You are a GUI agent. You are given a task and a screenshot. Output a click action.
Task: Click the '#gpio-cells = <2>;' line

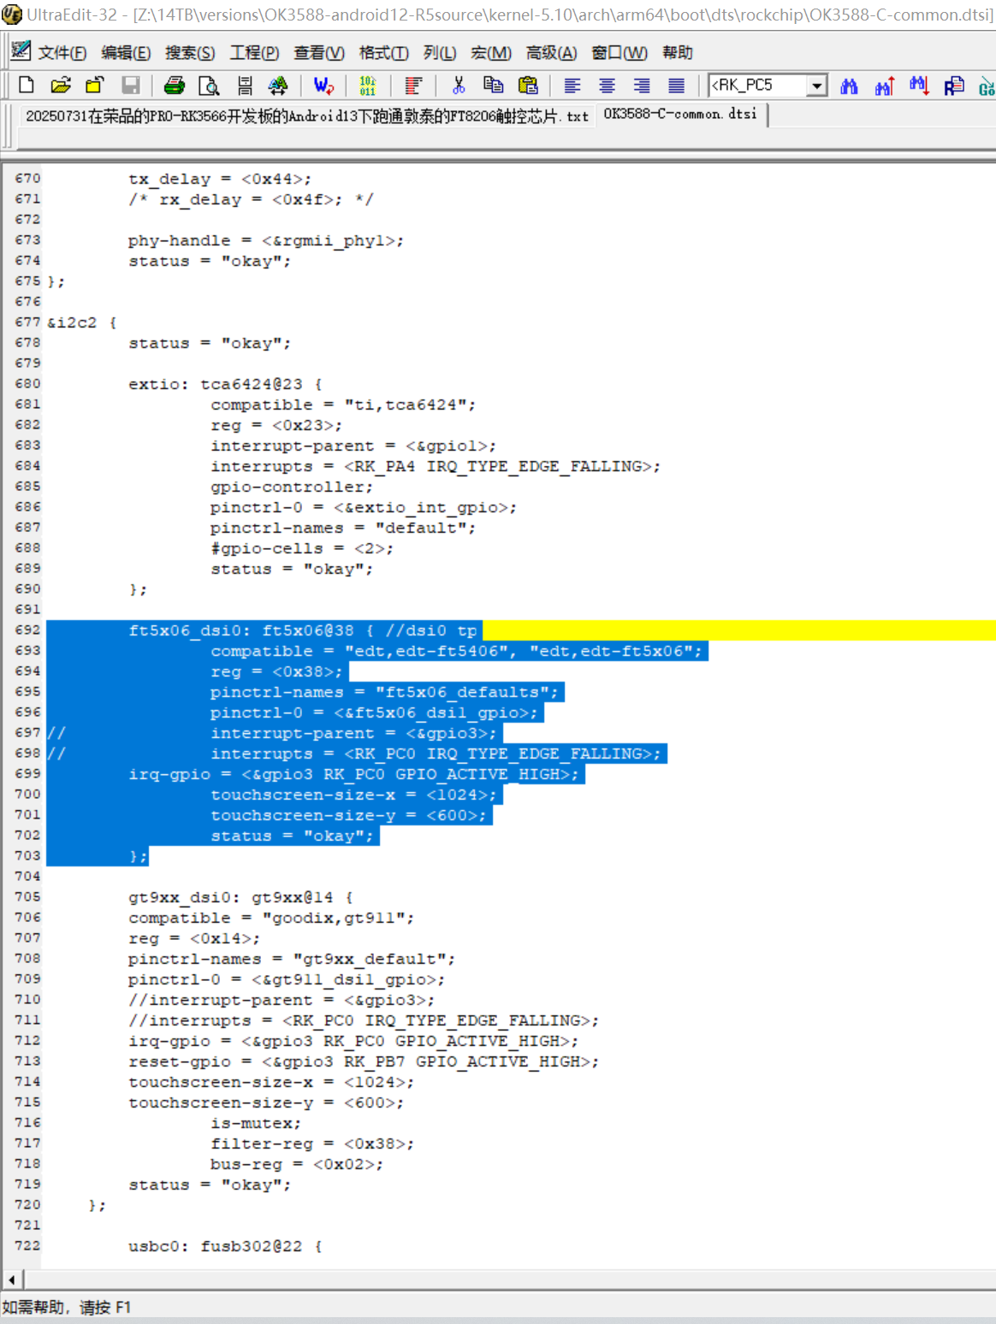tap(302, 548)
